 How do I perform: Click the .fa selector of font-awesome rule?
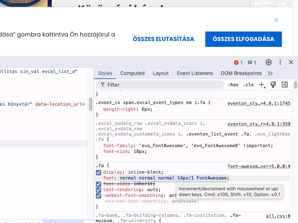click(101, 165)
